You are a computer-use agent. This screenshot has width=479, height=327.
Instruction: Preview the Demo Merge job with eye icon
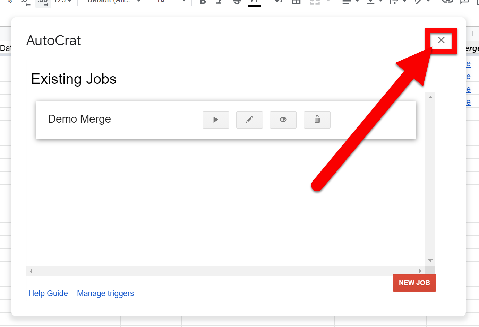[283, 120]
